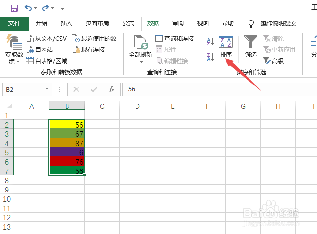Click the Select All corner triangle
The width and height of the screenshot is (317, 234).
click(x=9, y=106)
